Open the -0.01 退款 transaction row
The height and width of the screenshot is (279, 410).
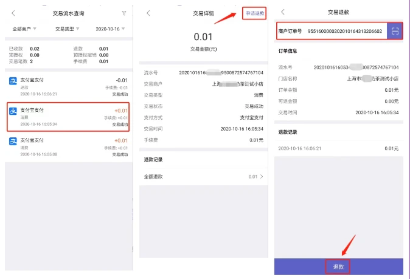[69, 87]
